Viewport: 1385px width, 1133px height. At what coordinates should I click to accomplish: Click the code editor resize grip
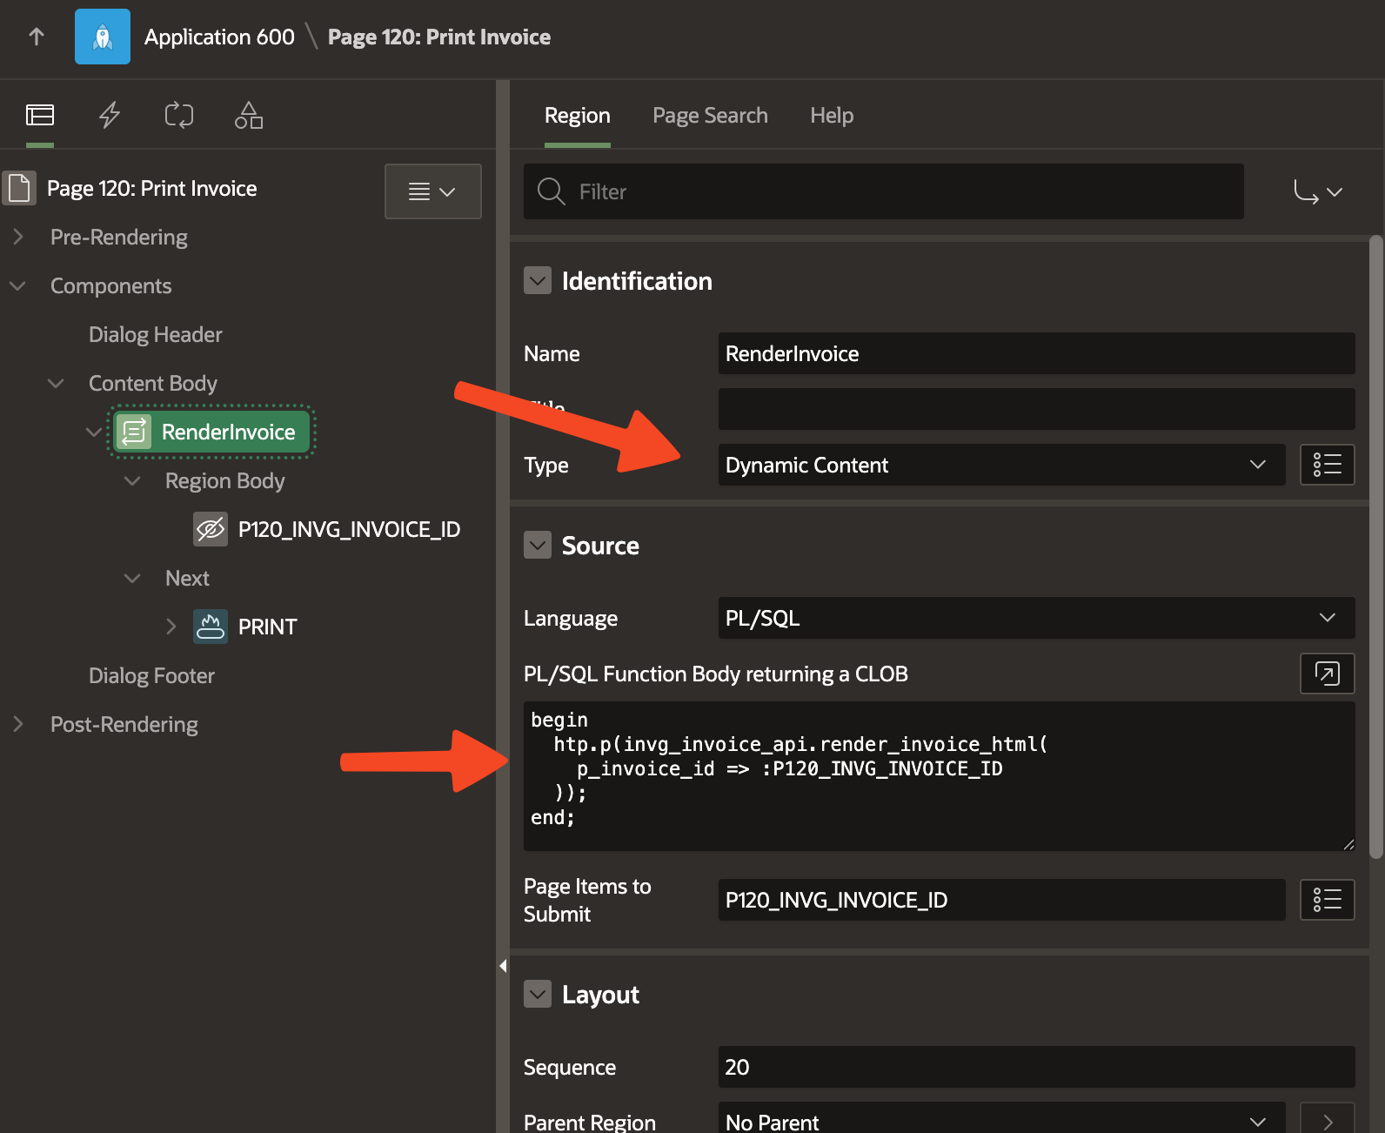[1348, 843]
